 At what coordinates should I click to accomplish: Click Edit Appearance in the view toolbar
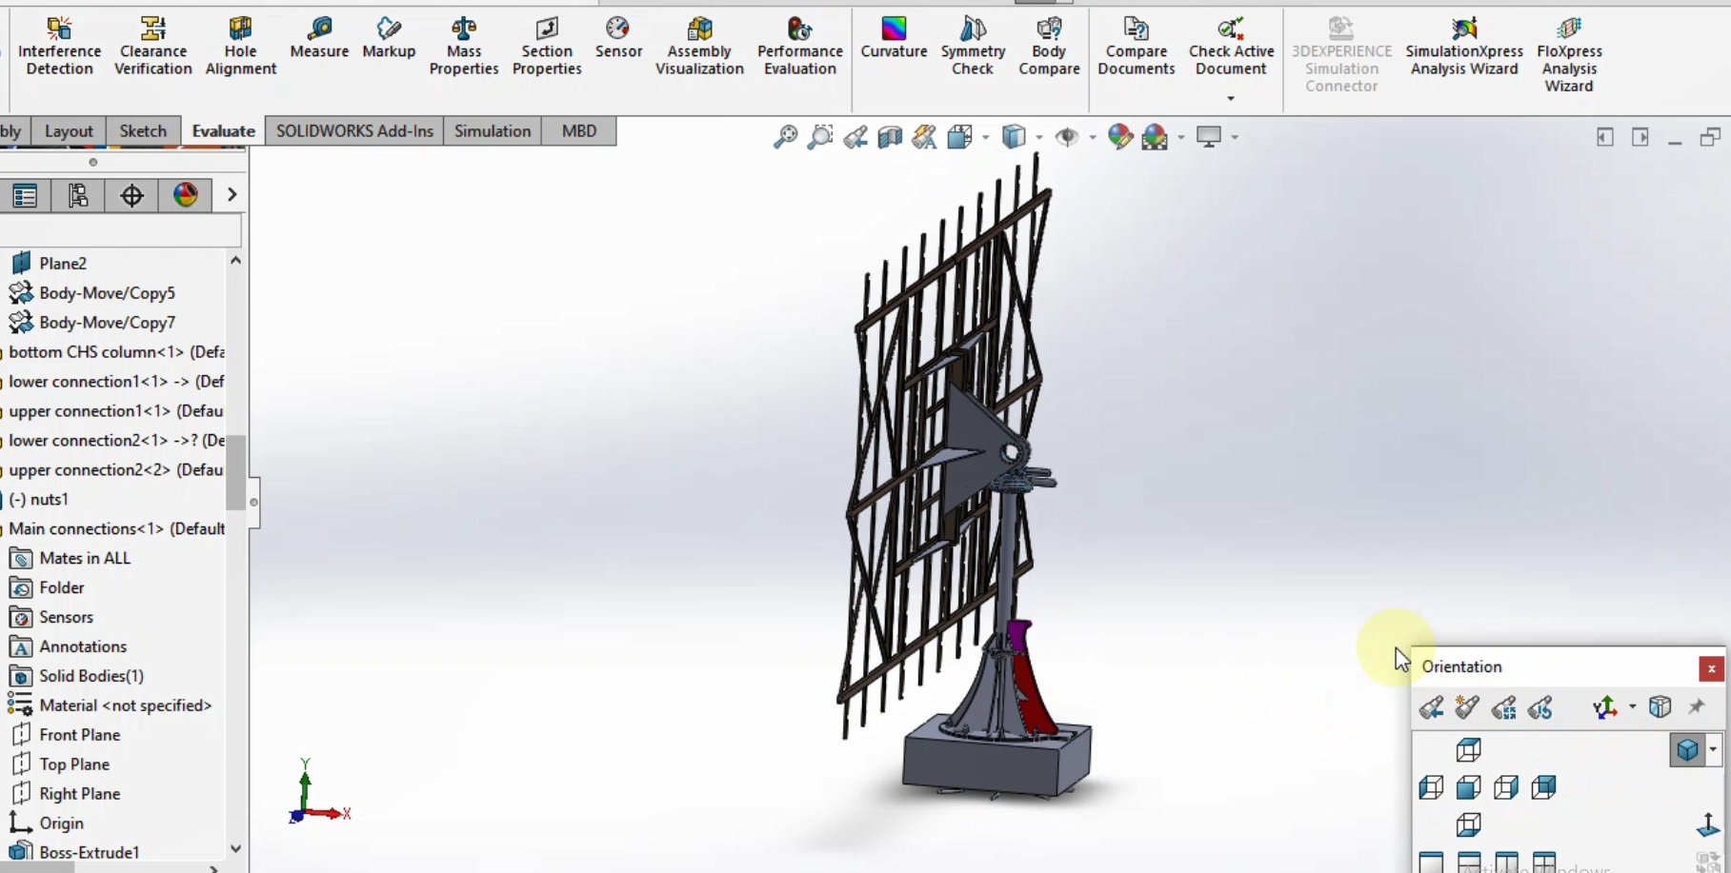tap(1120, 137)
